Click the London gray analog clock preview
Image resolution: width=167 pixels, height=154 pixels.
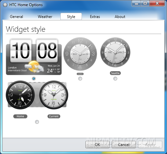click(x=80, y=54)
